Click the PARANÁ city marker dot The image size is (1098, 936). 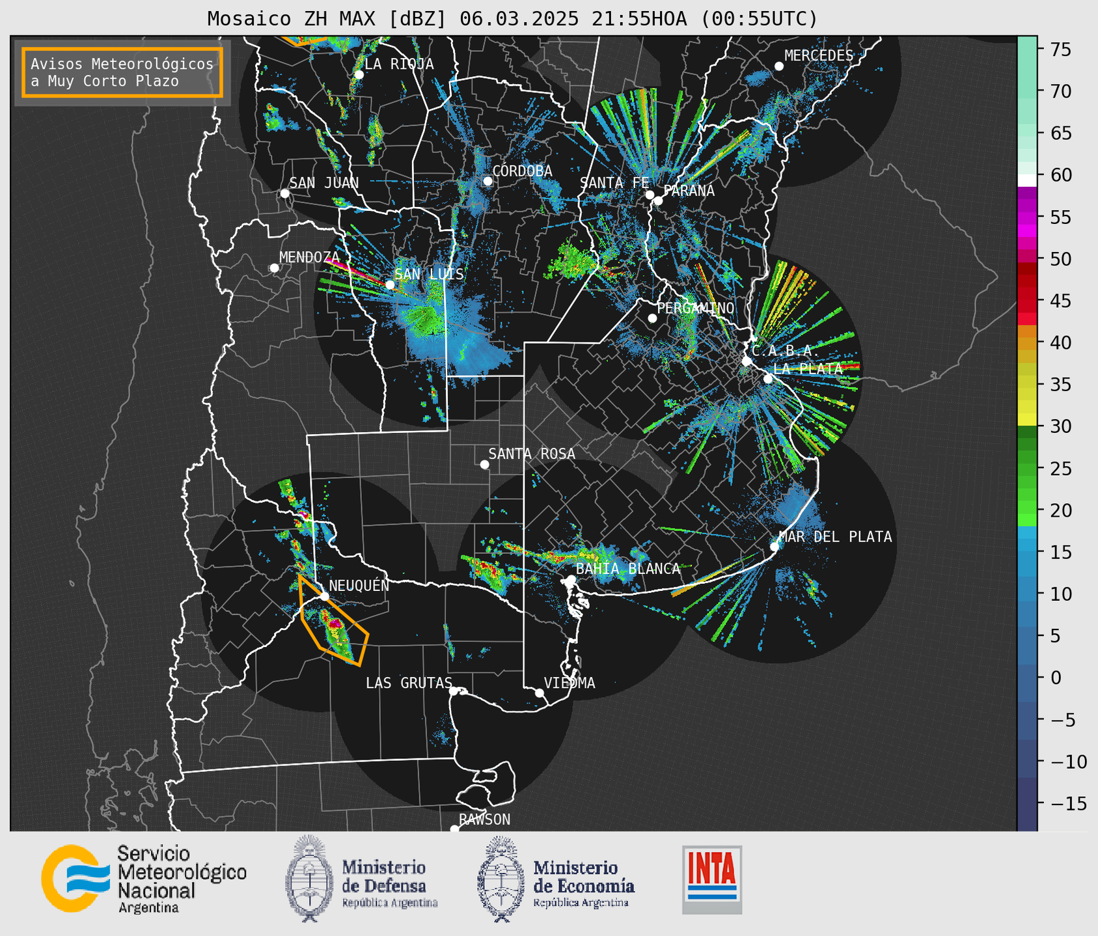pyautogui.click(x=658, y=200)
